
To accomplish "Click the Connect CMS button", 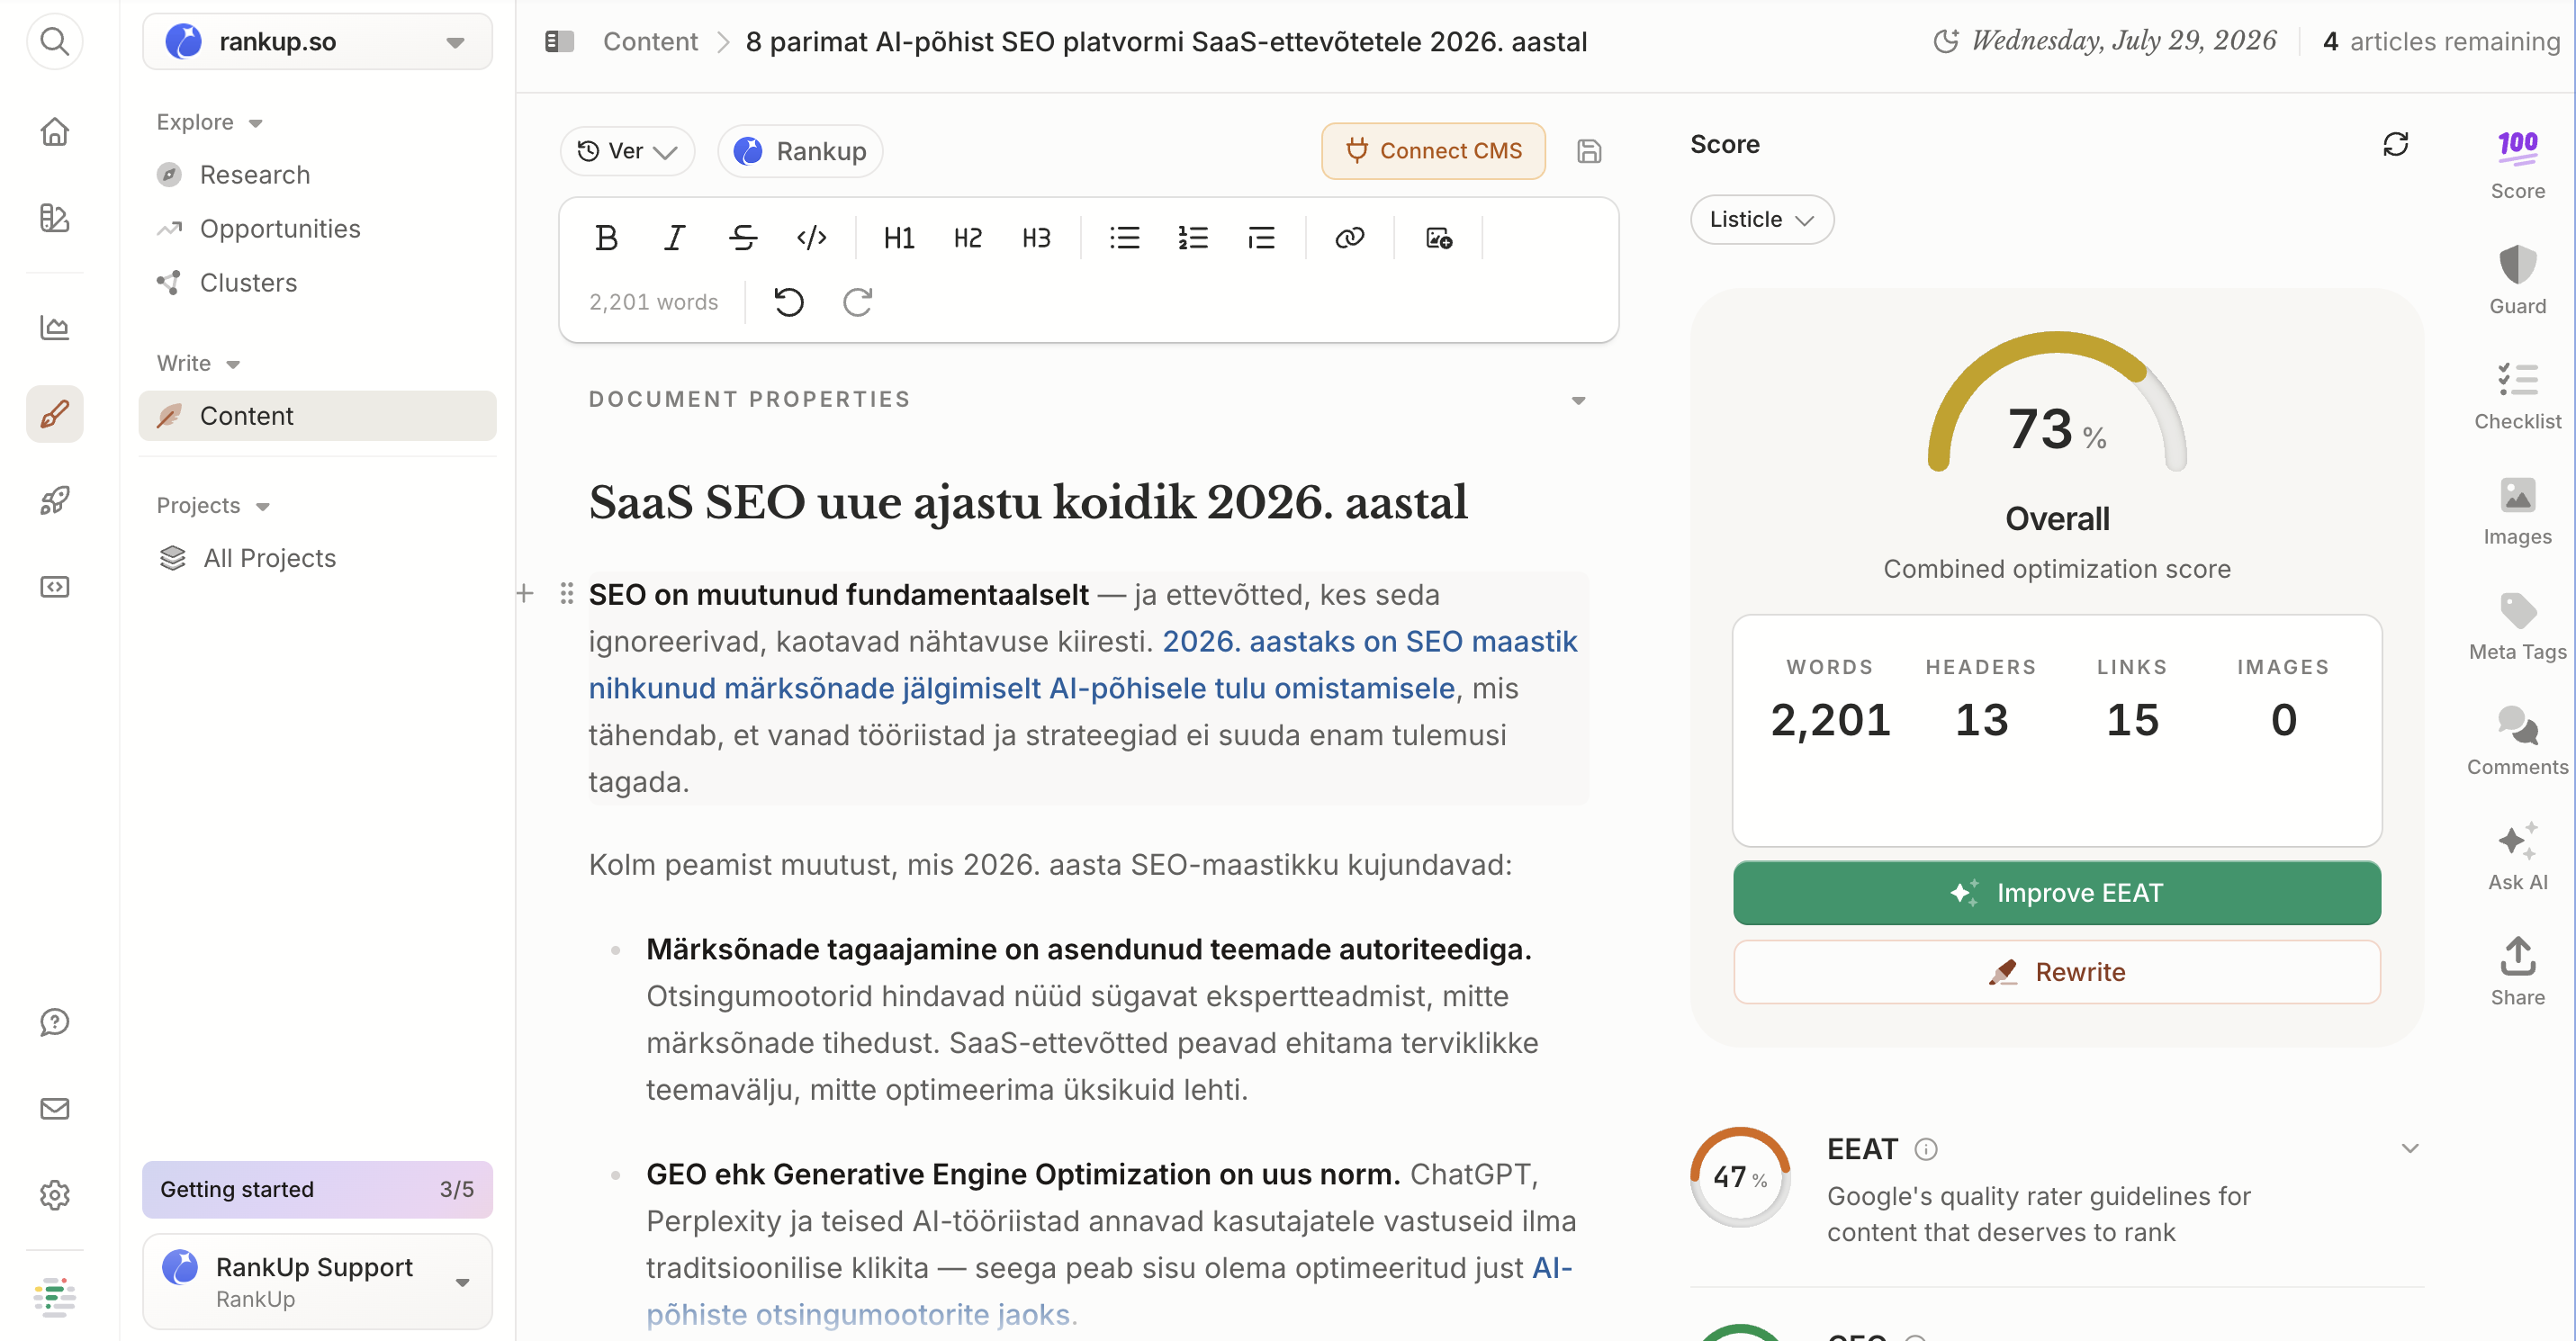I will pos(1433,151).
